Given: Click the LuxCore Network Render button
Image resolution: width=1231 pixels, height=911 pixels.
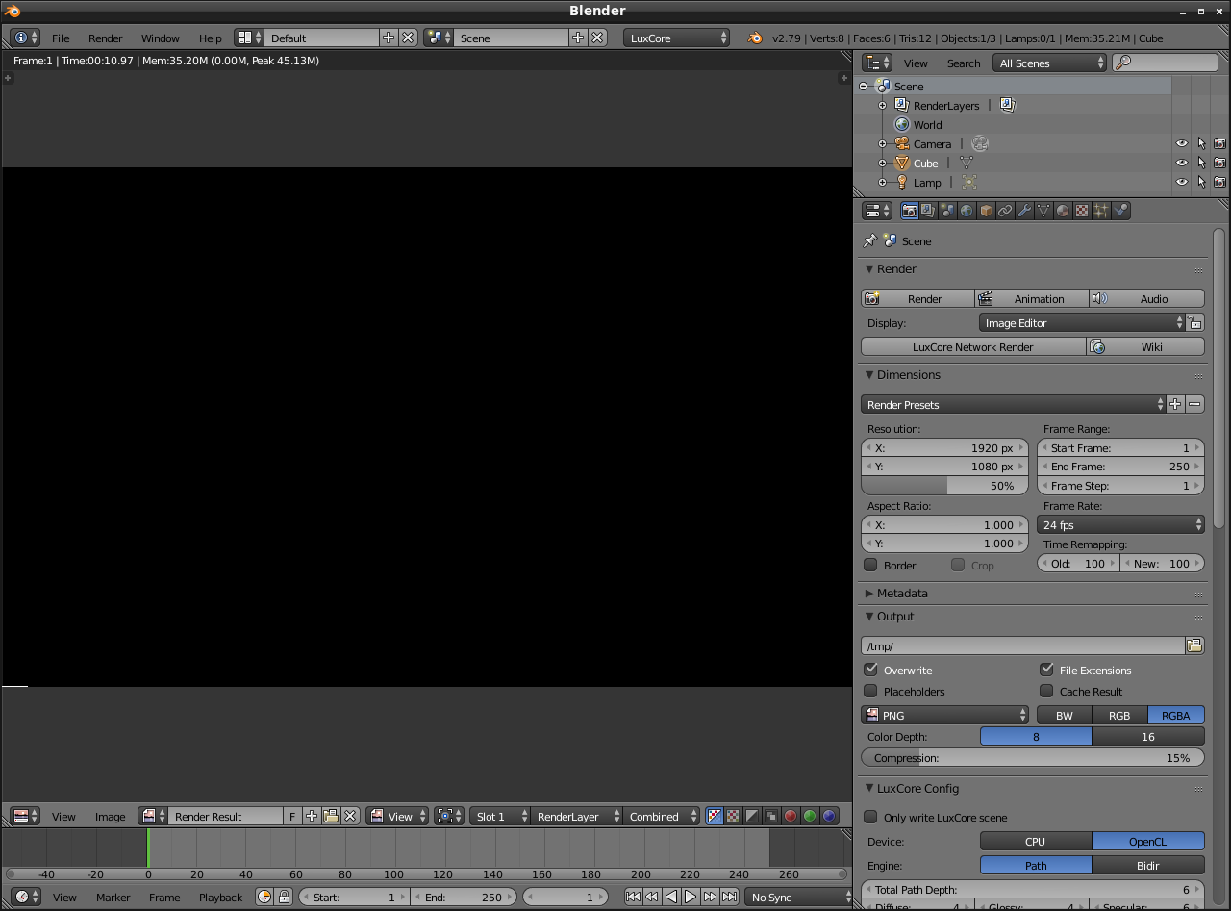Looking at the screenshot, I should click(x=972, y=347).
